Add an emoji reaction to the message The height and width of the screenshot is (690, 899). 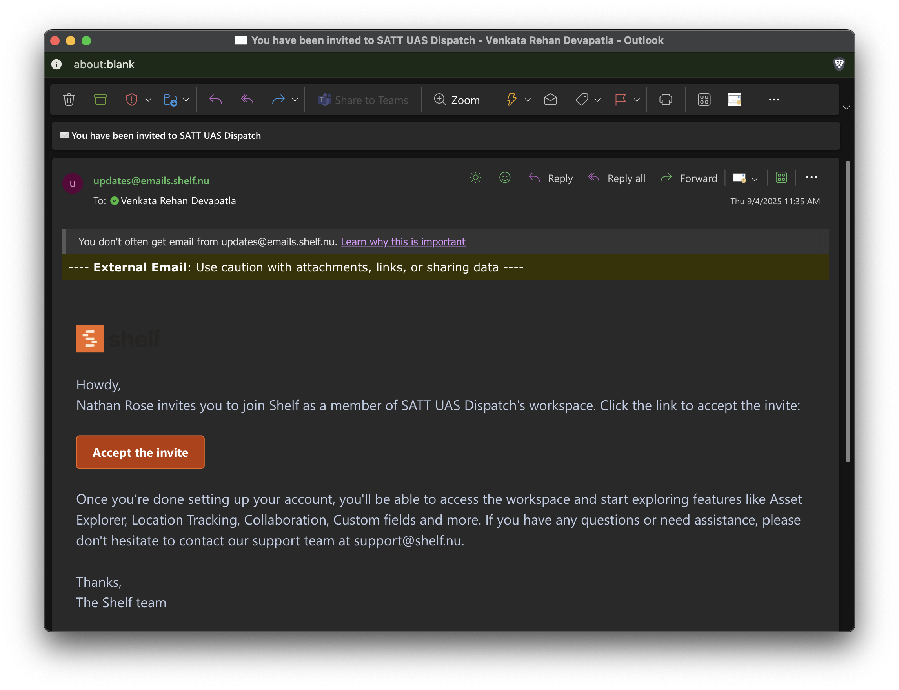coord(504,178)
